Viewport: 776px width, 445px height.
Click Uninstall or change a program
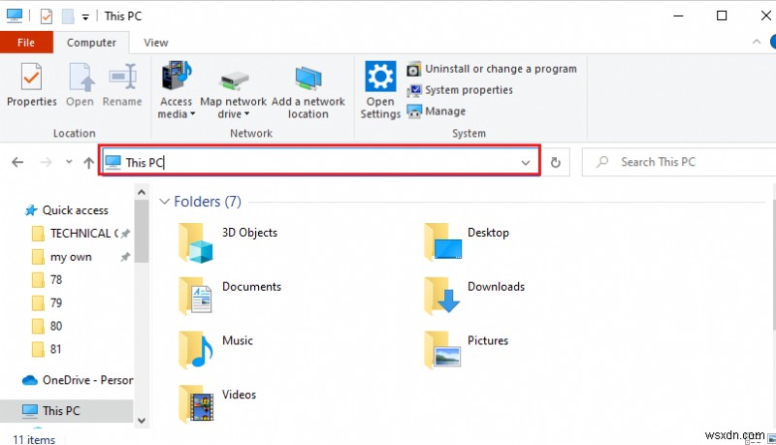click(x=492, y=69)
